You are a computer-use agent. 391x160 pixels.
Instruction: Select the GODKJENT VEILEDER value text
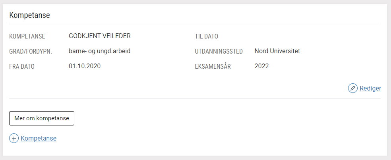pos(100,36)
